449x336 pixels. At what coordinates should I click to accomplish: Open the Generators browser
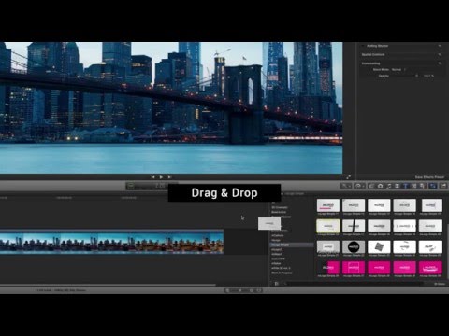pos(413,186)
